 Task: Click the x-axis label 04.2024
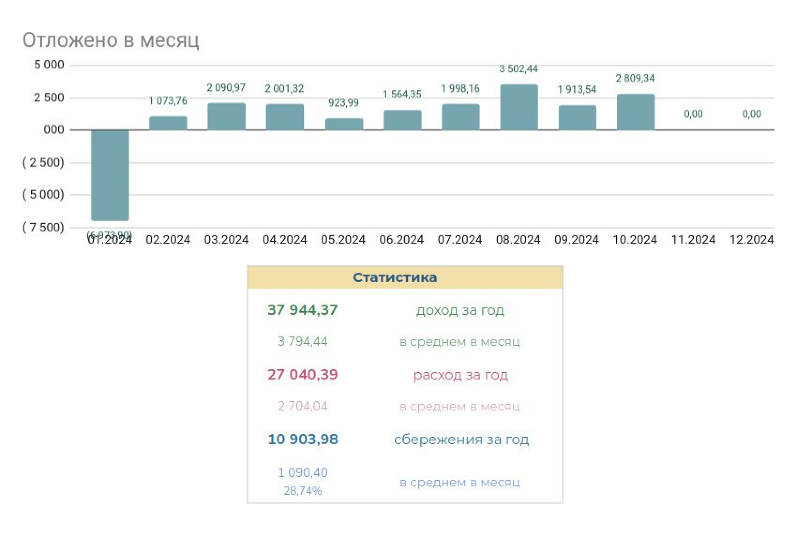(x=285, y=240)
